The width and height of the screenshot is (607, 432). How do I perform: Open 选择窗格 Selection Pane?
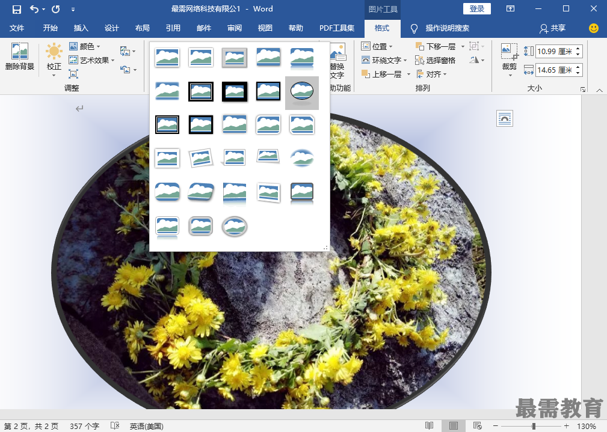coord(435,60)
